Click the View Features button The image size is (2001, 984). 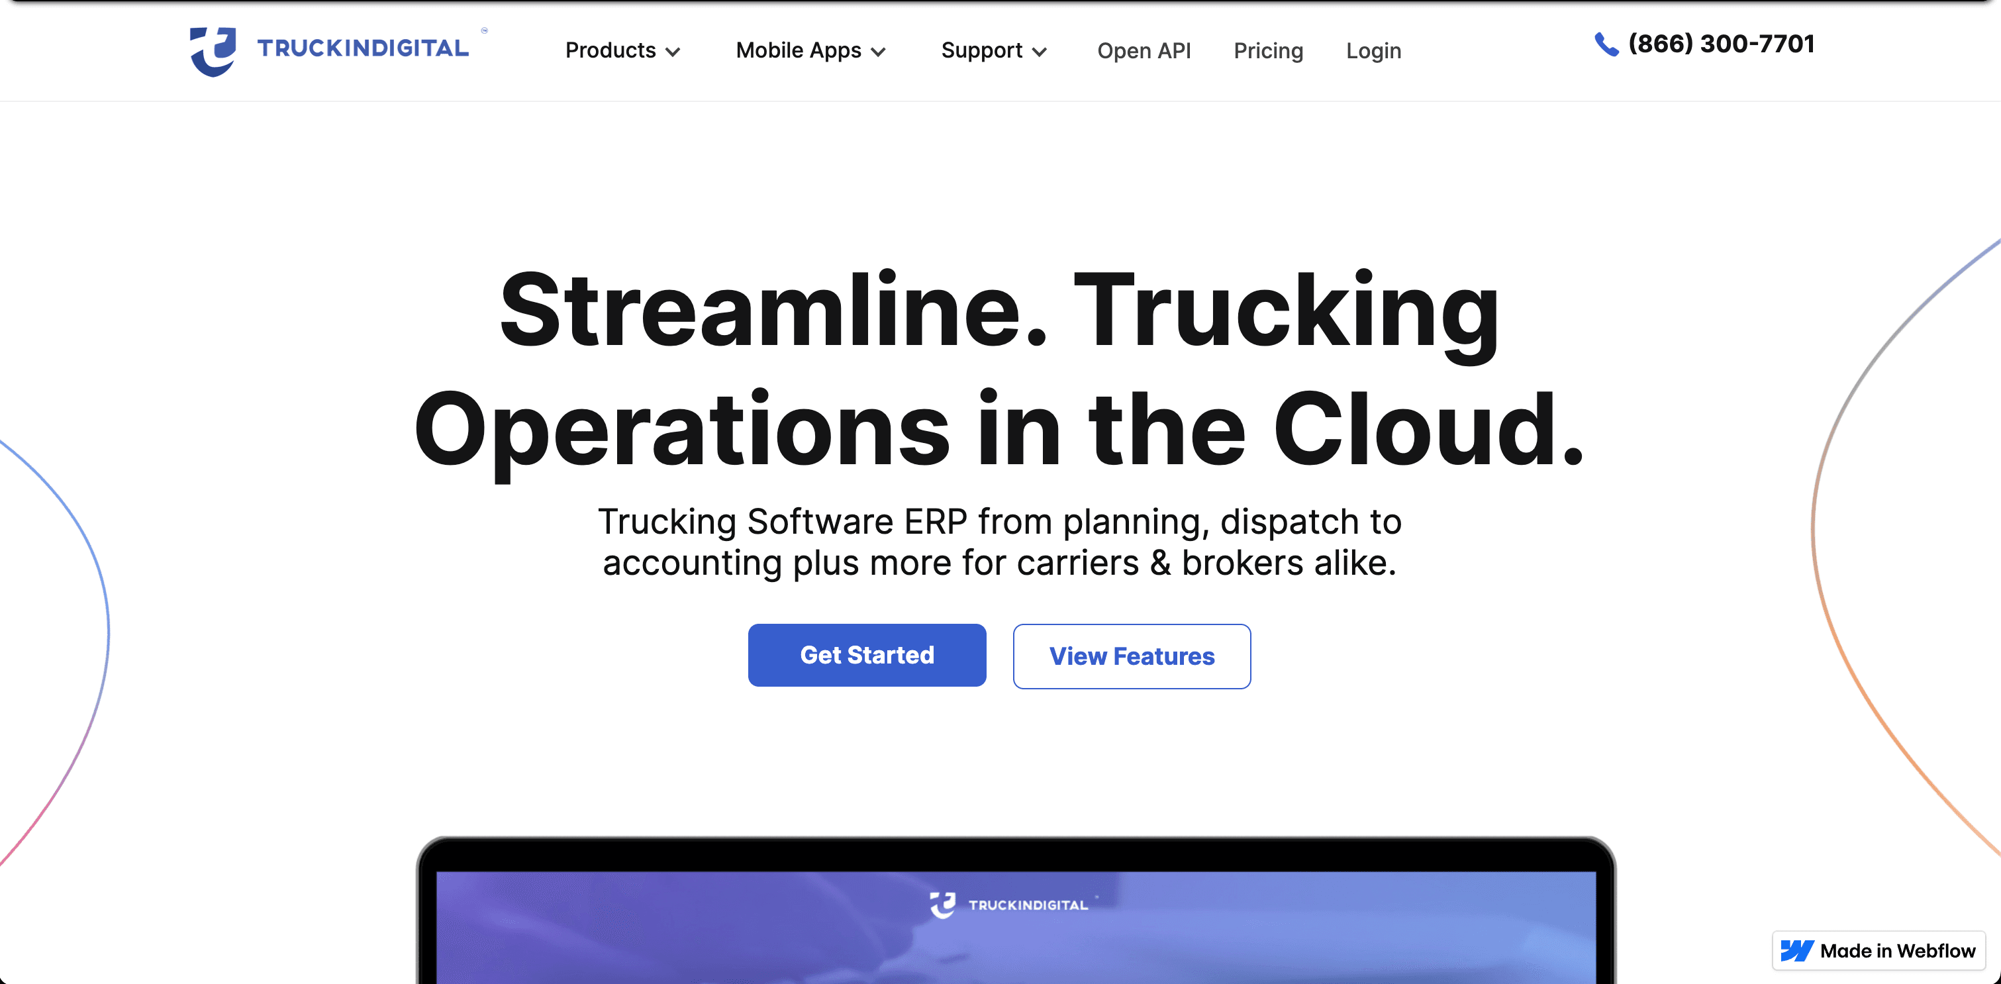click(1131, 656)
